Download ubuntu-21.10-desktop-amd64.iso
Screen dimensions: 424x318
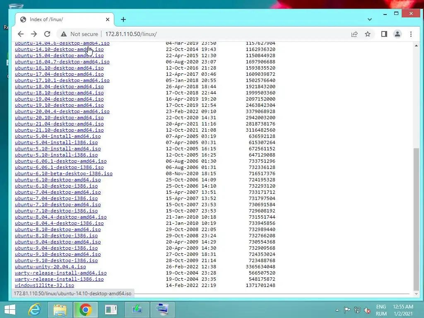coord(59,130)
